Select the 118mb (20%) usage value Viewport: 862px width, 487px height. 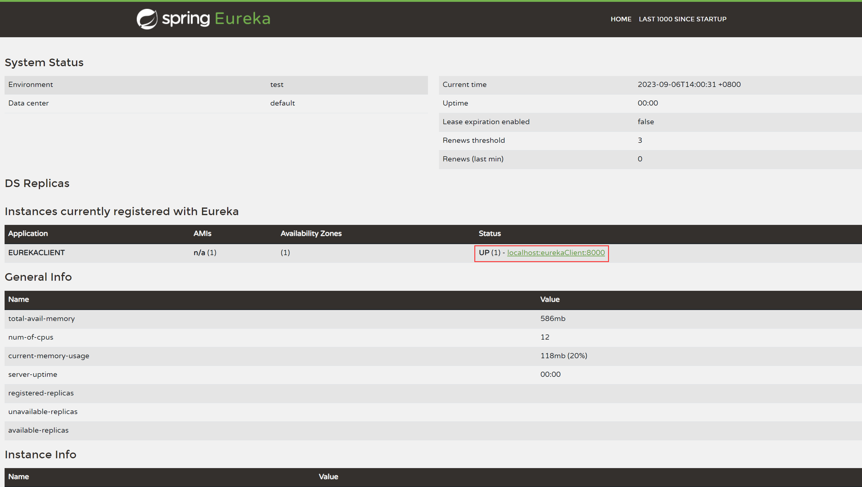click(x=564, y=356)
